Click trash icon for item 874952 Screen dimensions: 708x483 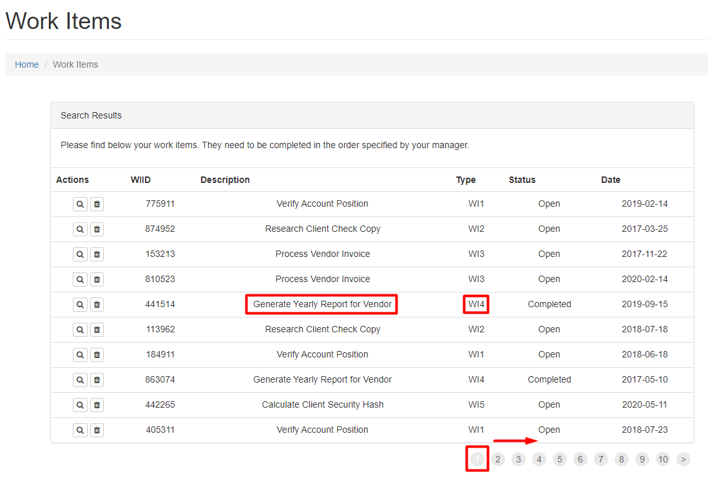pyautogui.click(x=97, y=229)
